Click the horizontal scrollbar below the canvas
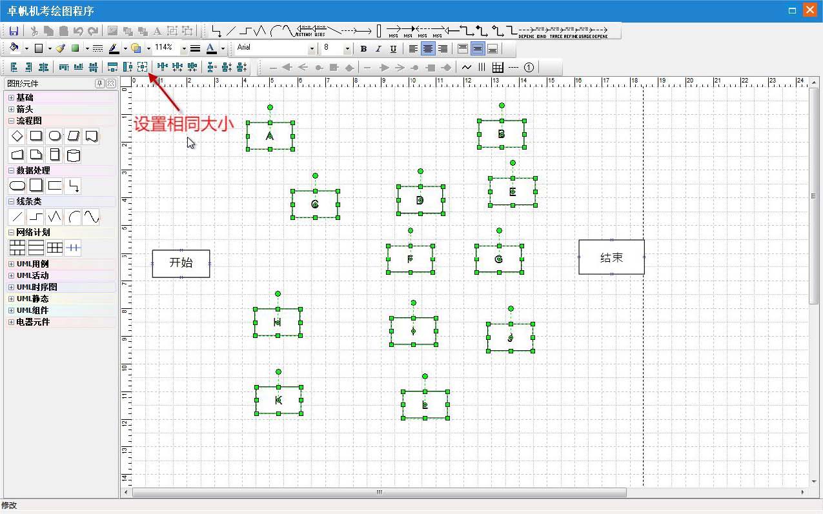The image size is (823, 514). pyautogui.click(x=379, y=492)
